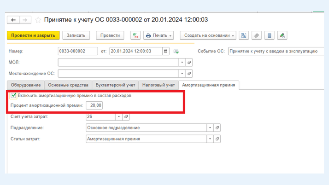The image size is (329, 185).
Task: Expand the МОЛ dropdown list
Action: [182, 62]
